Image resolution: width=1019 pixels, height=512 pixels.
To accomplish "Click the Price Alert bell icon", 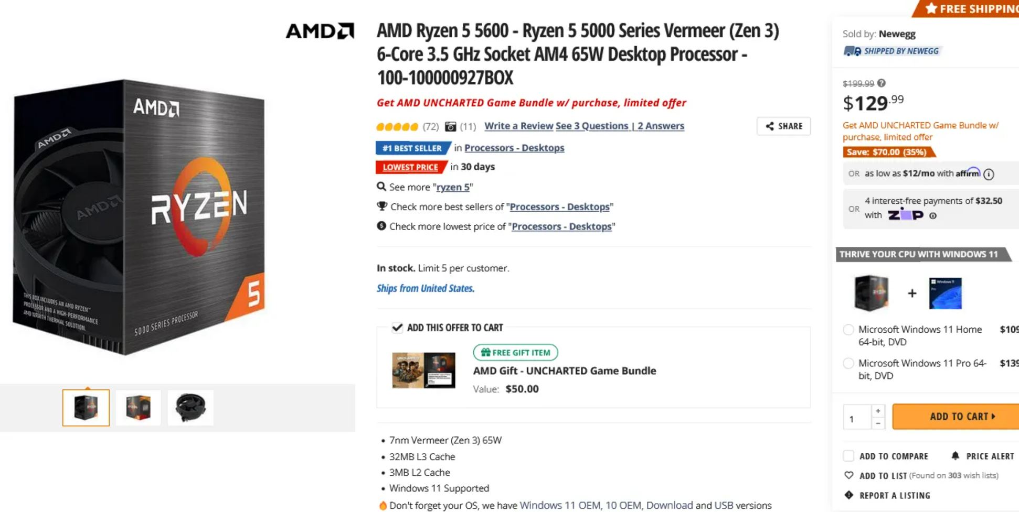I will (x=956, y=456).
